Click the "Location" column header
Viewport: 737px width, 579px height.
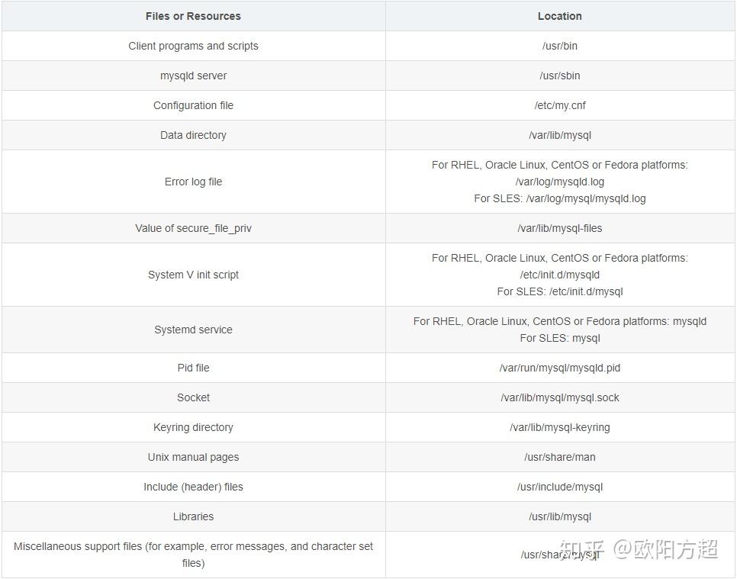click(x=559, y=16)
